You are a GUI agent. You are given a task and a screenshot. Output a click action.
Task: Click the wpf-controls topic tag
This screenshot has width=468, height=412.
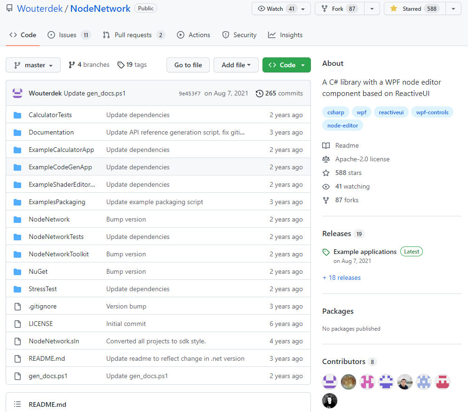(432, 112)
